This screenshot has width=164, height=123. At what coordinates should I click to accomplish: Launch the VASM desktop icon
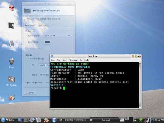[x=11, y=98]
